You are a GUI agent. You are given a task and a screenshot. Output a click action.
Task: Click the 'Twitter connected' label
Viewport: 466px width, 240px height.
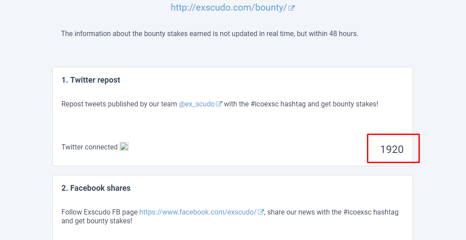[89, 147]
